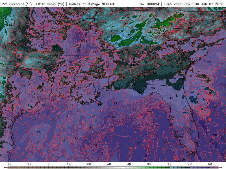Click the "70" color scale label
Image resolution: width=226 pixels, height=169 pixels.
(190, 164)
